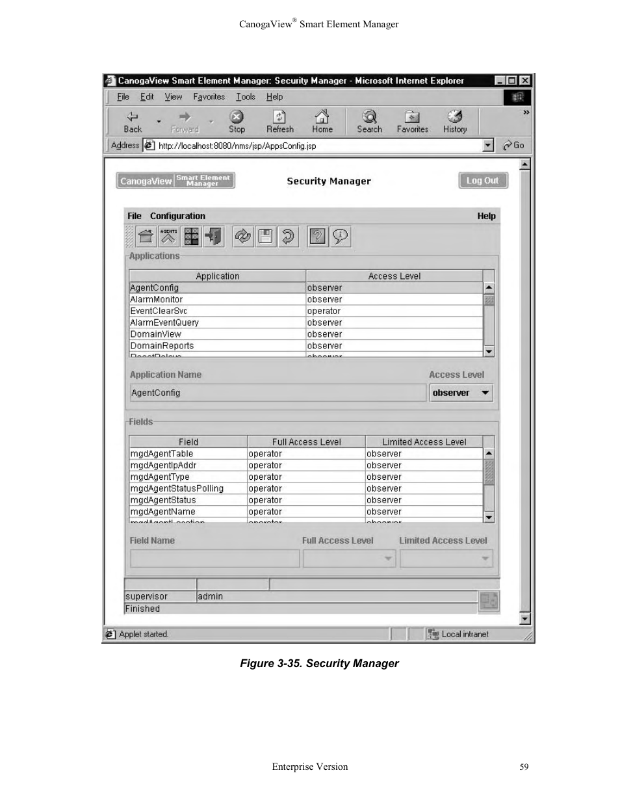
Task: Click the Fields table scroll-down arrow
Action: (489, 517)
